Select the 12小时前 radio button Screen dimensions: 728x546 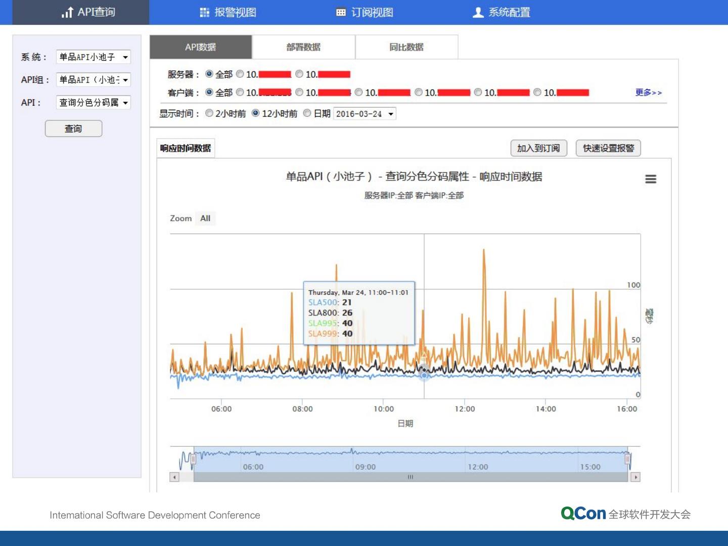point(256,113)
